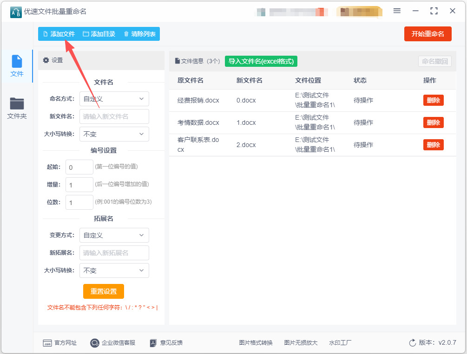
Task: Click the 状态 column header
Action: pos(360,80)
